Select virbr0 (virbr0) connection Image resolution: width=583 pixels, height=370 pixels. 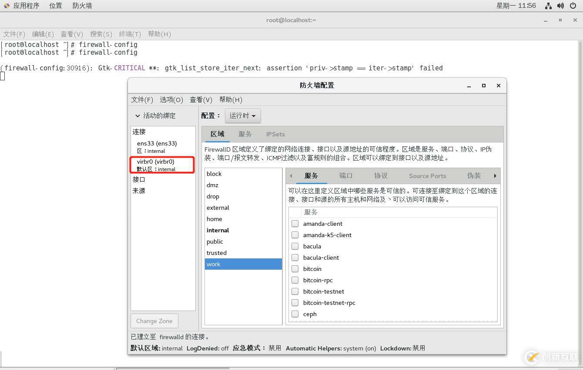[163, 165]
